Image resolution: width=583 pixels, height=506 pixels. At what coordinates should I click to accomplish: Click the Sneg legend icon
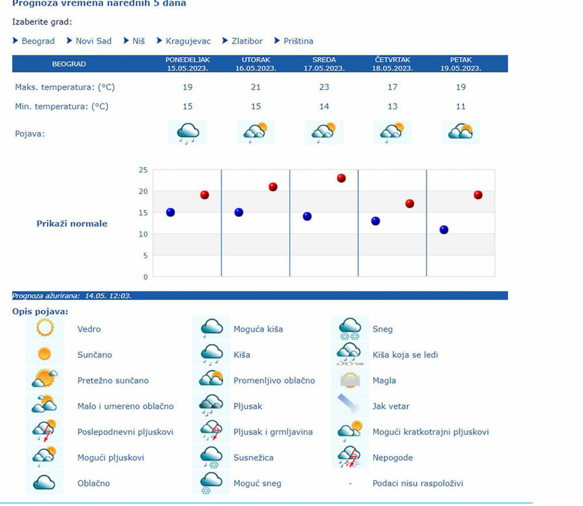pyautogui.click(x=350, y=328)
